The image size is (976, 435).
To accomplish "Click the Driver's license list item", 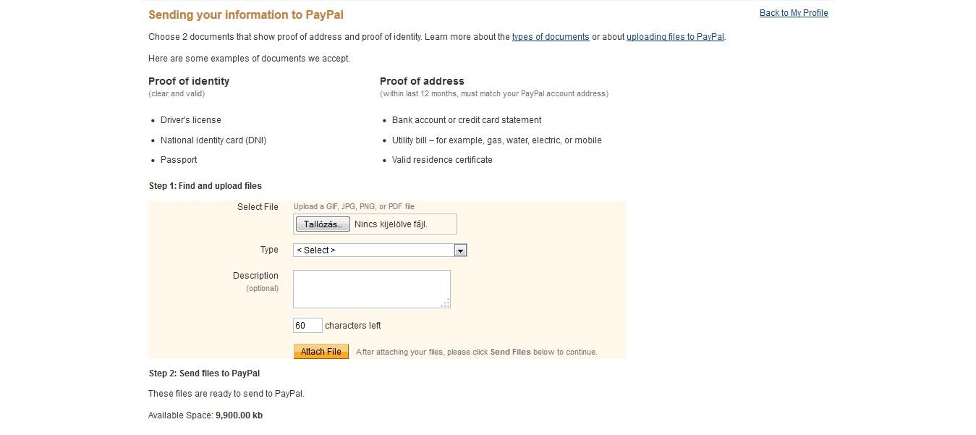I will 191,120.
